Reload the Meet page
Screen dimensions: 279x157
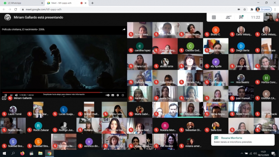point(16,9)
